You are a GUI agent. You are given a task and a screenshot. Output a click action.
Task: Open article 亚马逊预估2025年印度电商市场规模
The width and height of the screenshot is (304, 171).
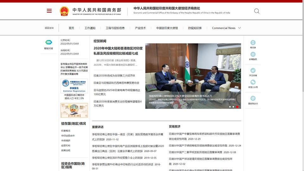[117, 92]
